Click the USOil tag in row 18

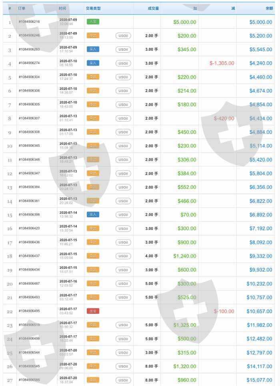point(123,256)
